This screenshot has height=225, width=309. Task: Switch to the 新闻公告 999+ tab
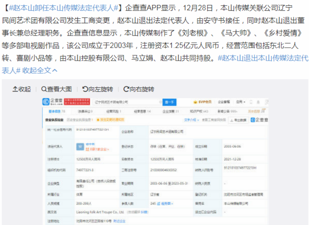pyautogui.click(x=227, y=111)
